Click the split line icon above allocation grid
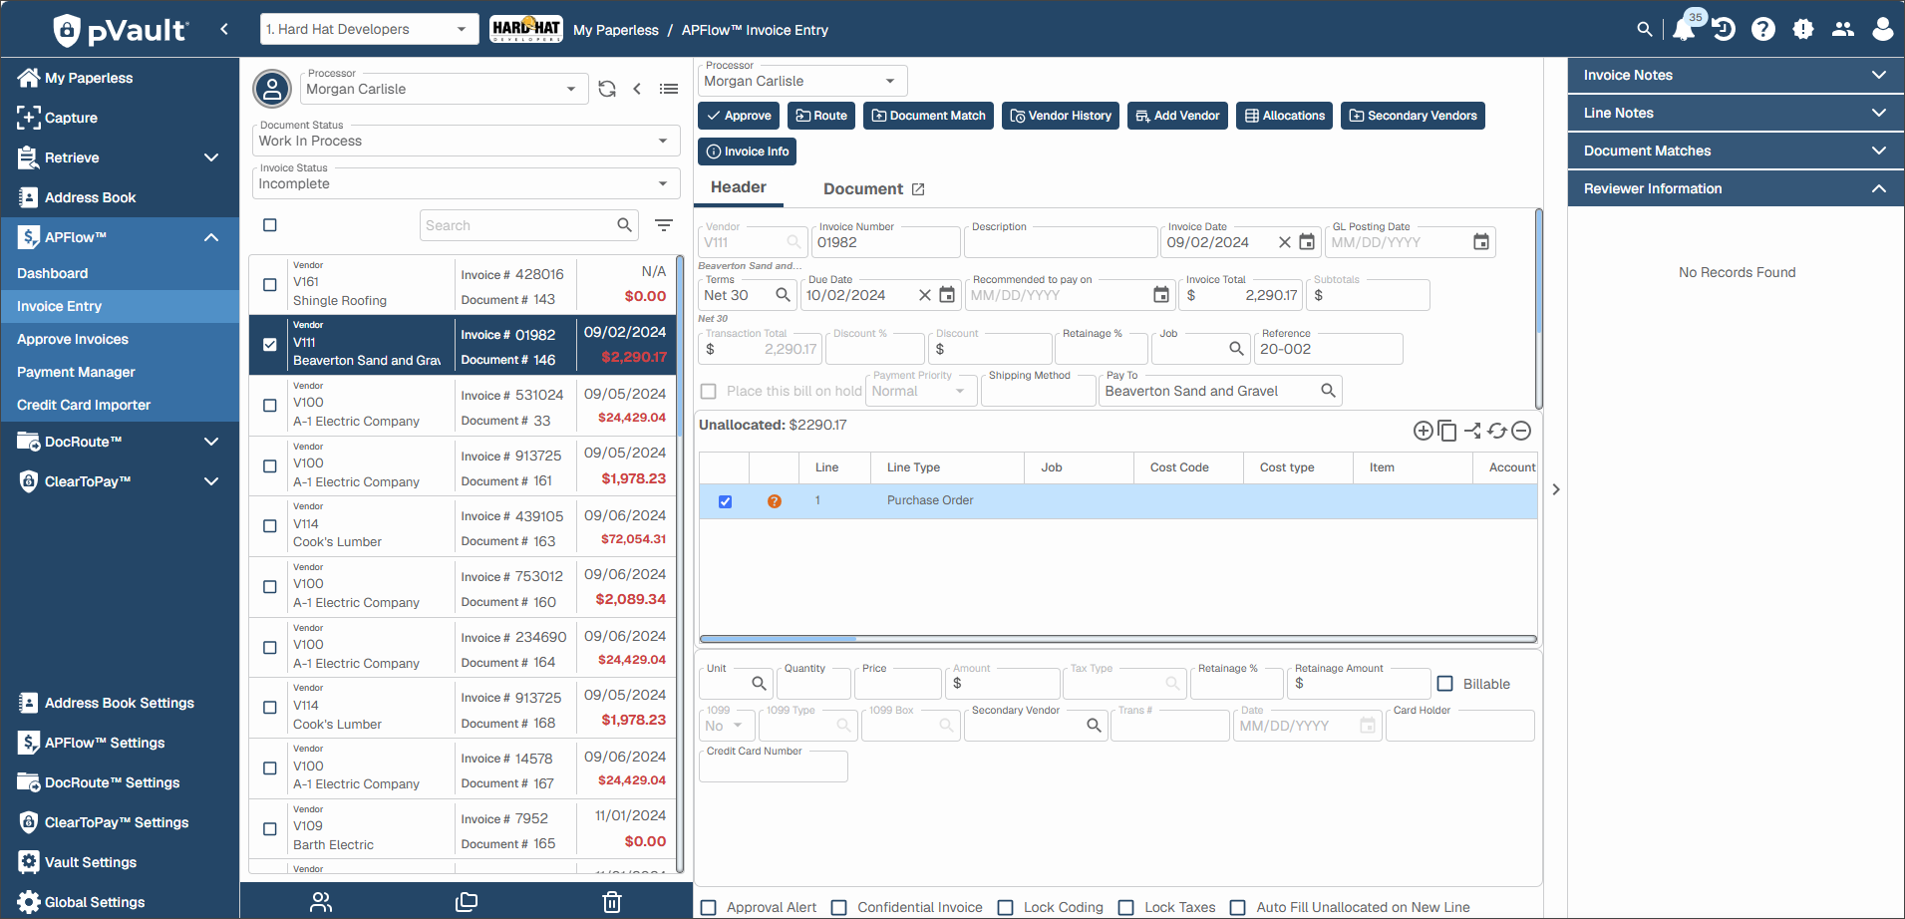The height and width of the screenshot is (919, 1905). 1472,431
